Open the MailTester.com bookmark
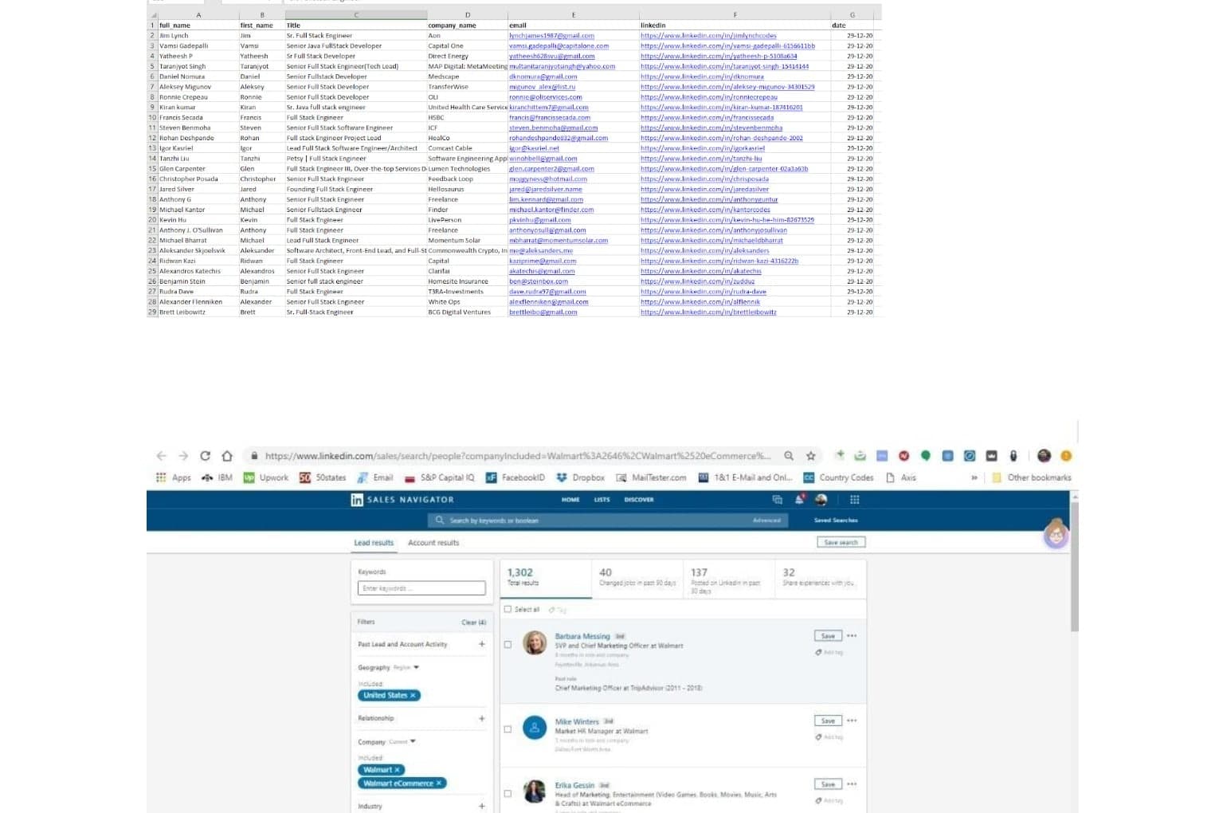 pos(652,477)
